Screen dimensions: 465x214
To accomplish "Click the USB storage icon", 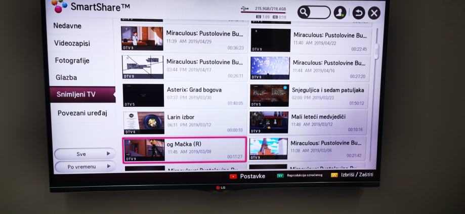I will (245, 8).
